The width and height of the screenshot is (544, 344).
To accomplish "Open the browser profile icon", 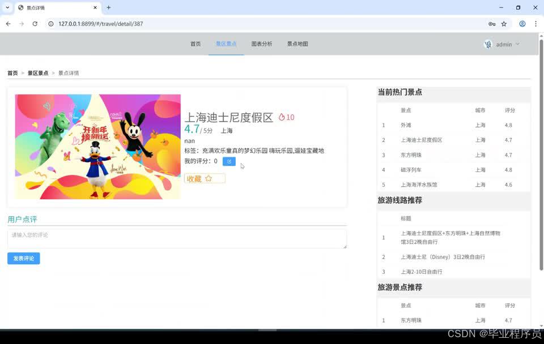I will (522, 24).
